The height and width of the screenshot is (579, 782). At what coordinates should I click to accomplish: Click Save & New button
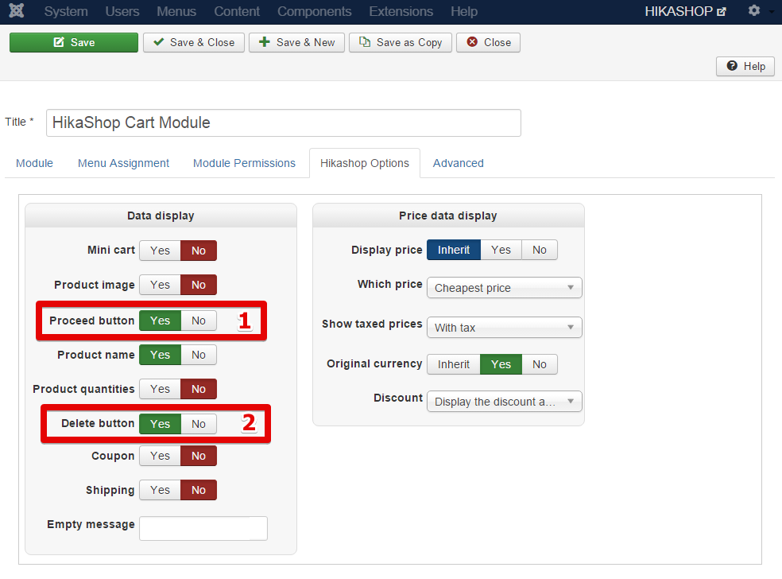(x=296, y=42)
